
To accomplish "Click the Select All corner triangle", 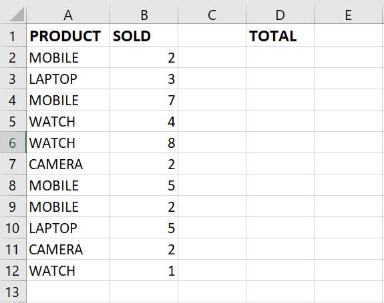I will tap(16, 15).
